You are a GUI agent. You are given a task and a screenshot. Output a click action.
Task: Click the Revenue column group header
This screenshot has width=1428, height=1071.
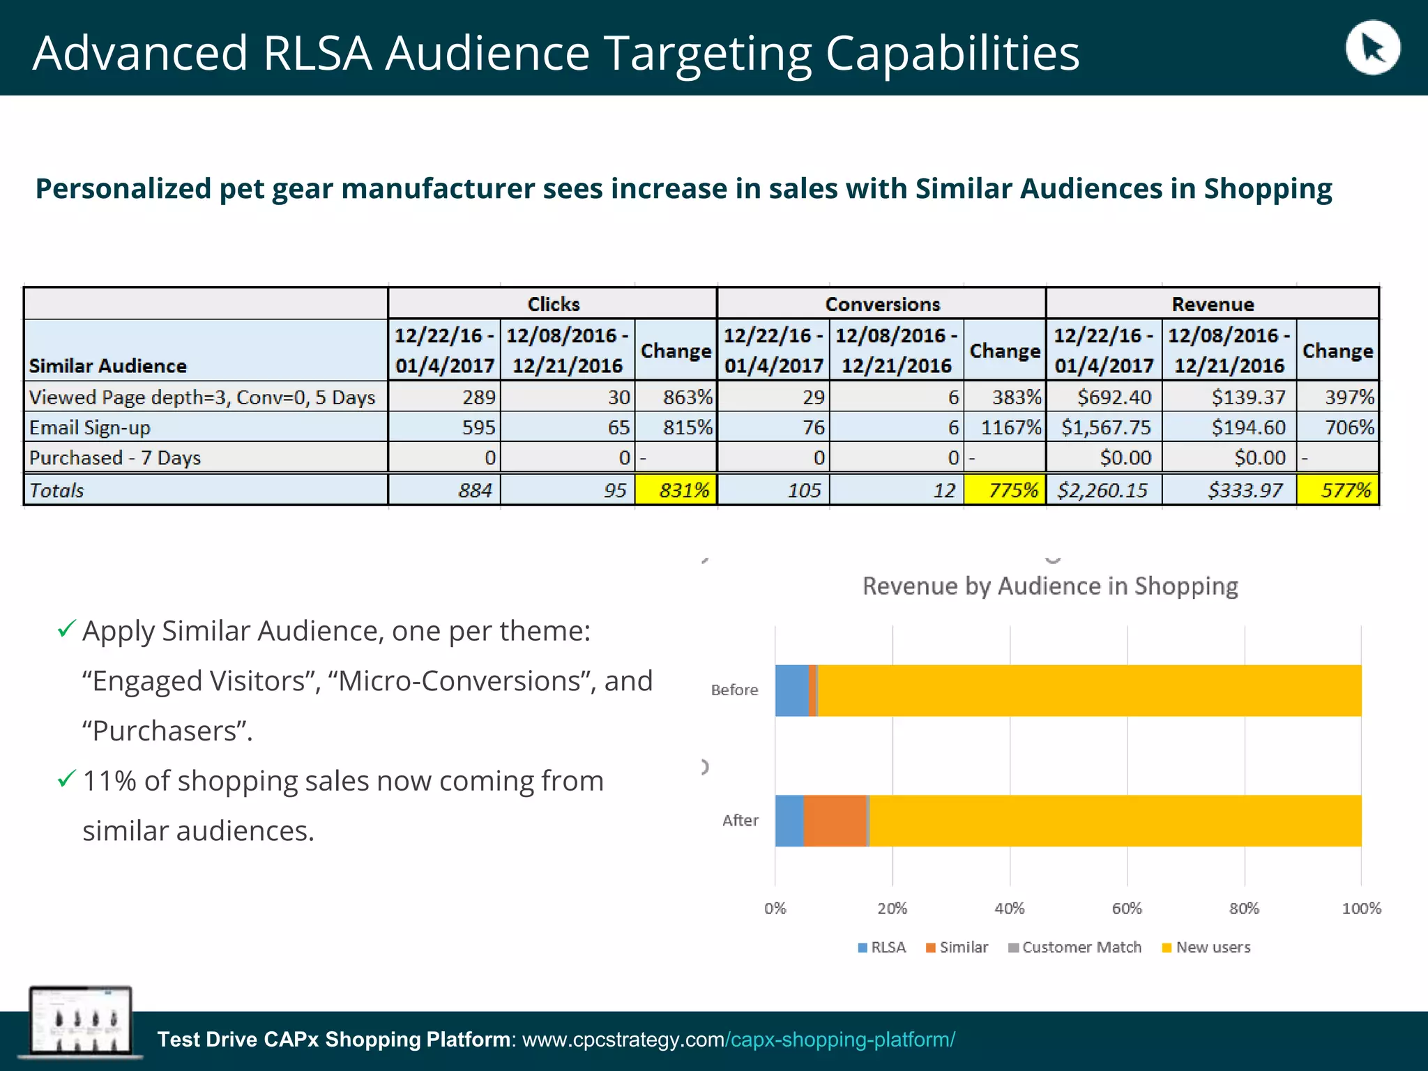[1213, 304]
